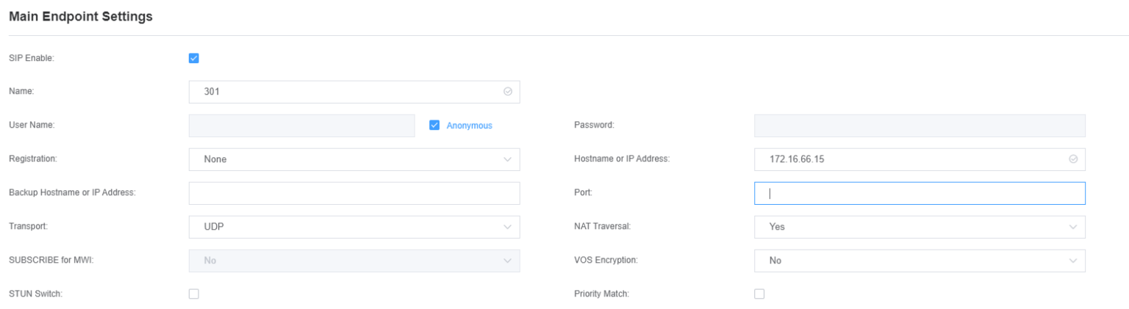Click the disabled Password field

(919, 126)
